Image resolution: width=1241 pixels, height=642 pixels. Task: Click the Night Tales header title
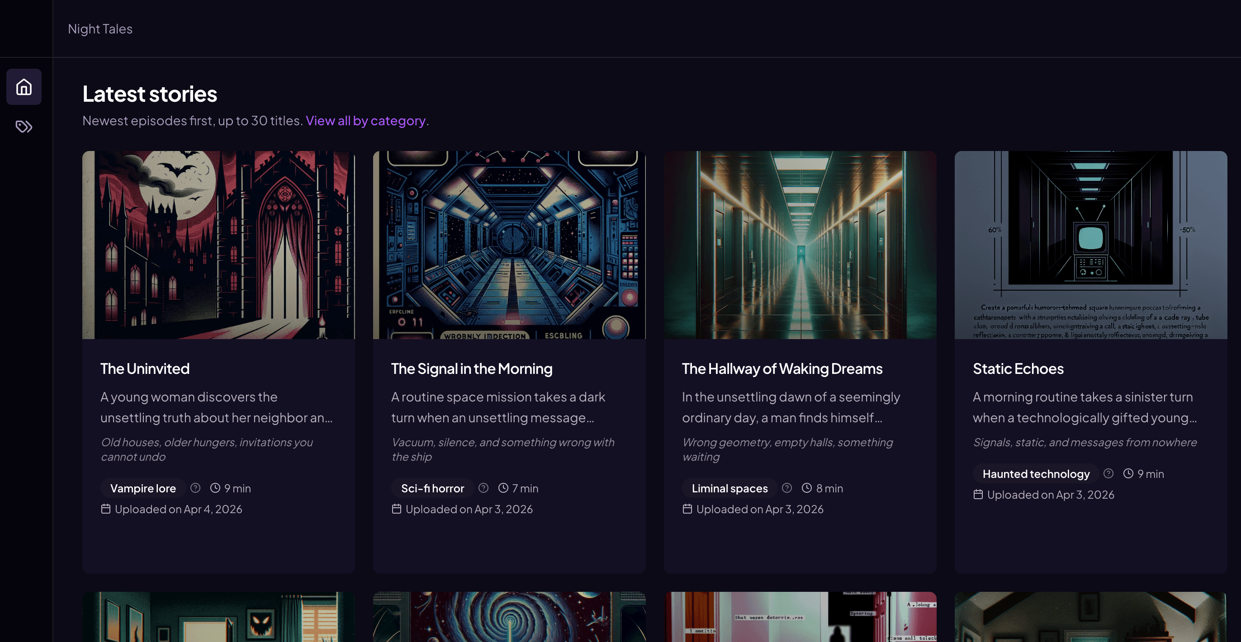click(x=100, y=29)
